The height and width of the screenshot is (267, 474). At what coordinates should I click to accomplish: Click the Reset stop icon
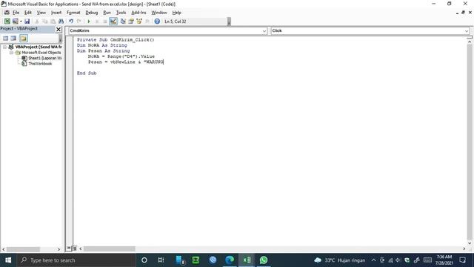104,22
